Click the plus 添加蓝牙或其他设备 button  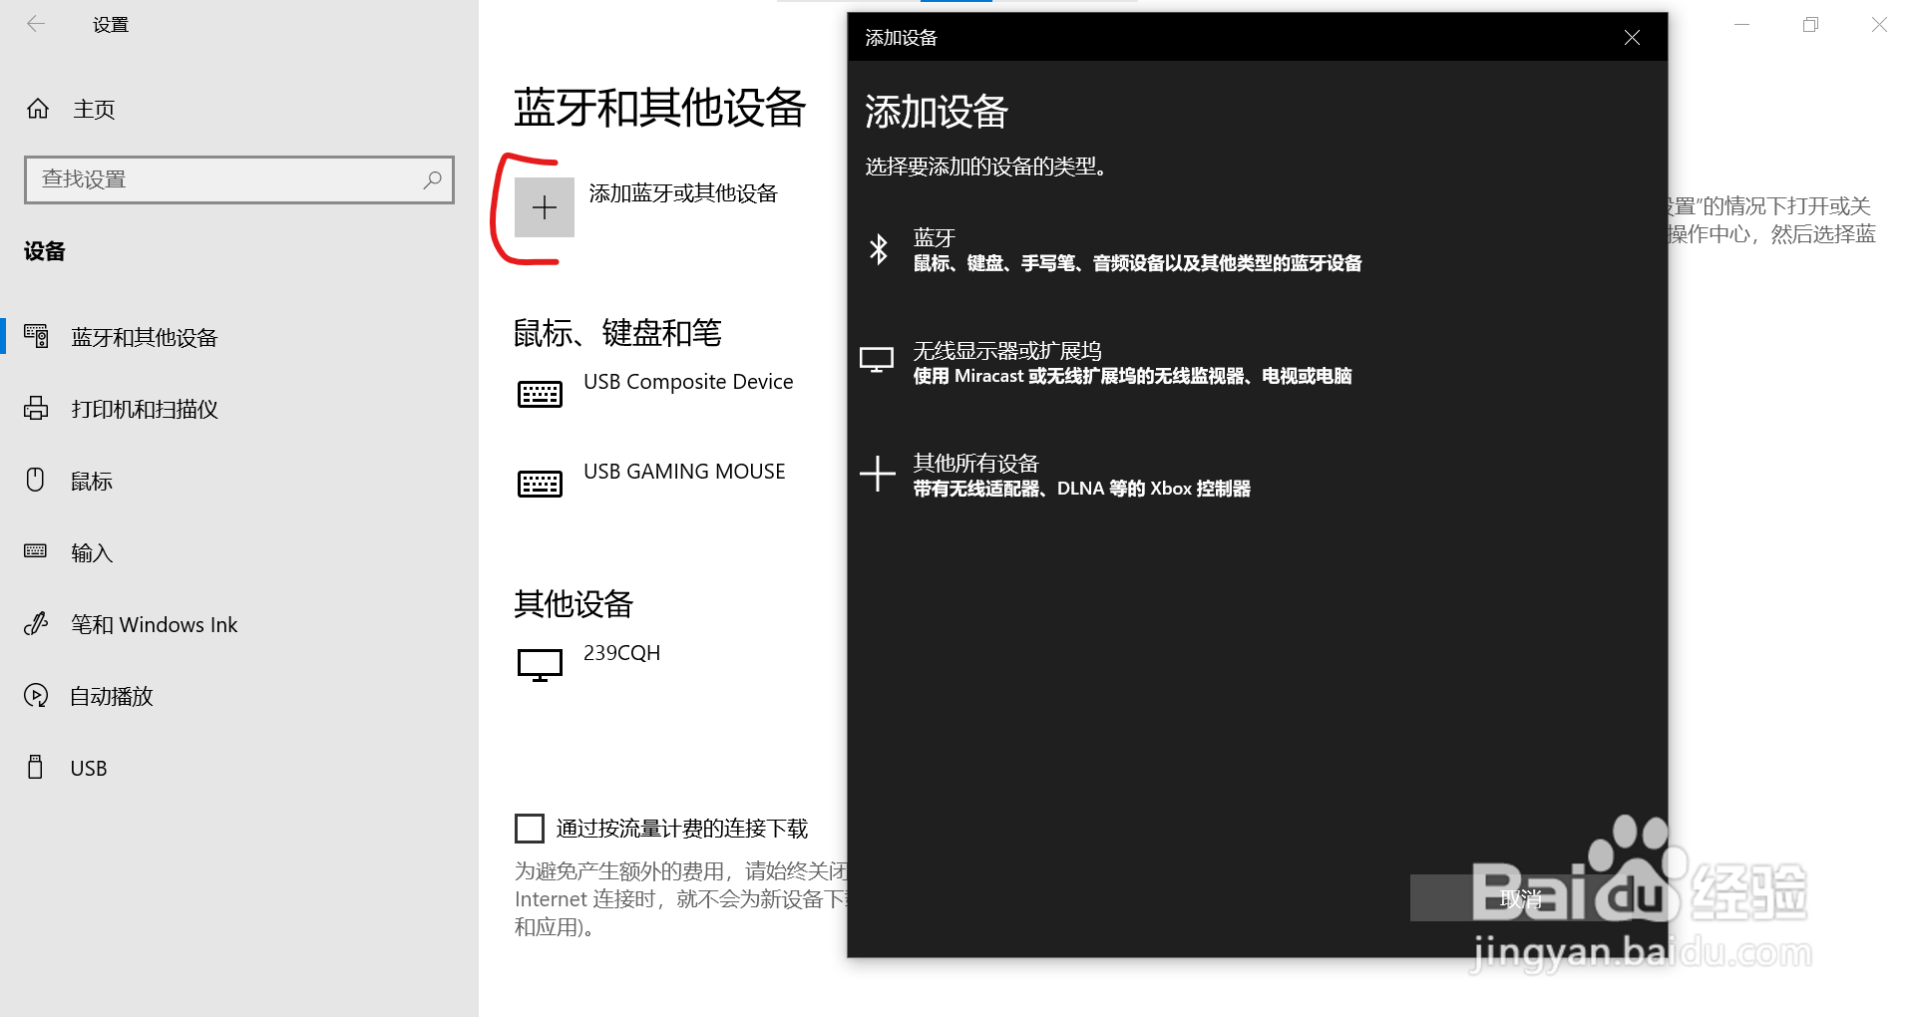[x=545, y=207]
